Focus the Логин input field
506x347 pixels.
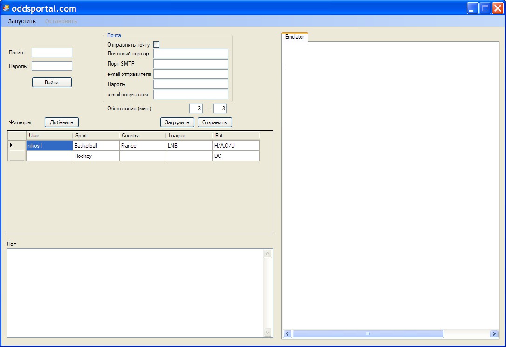(x=52, y=53)
